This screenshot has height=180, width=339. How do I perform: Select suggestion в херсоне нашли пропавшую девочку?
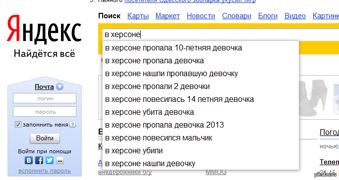pyautogui.click(x=201, y=74)
